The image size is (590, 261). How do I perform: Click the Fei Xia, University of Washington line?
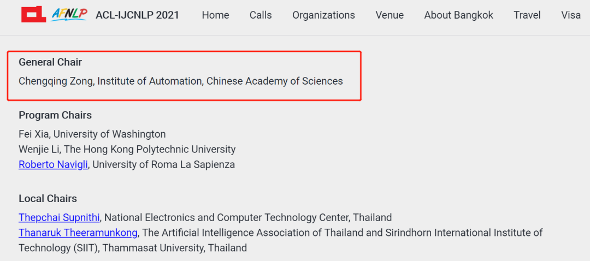92,134
